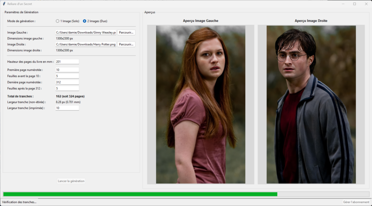This screenshot has width=372, height=206.
Task: Focus the Dernière page numérotée field
Action: 67,82
